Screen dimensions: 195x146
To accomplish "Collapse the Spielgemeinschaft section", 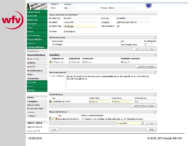I will (x=155, y=38).
